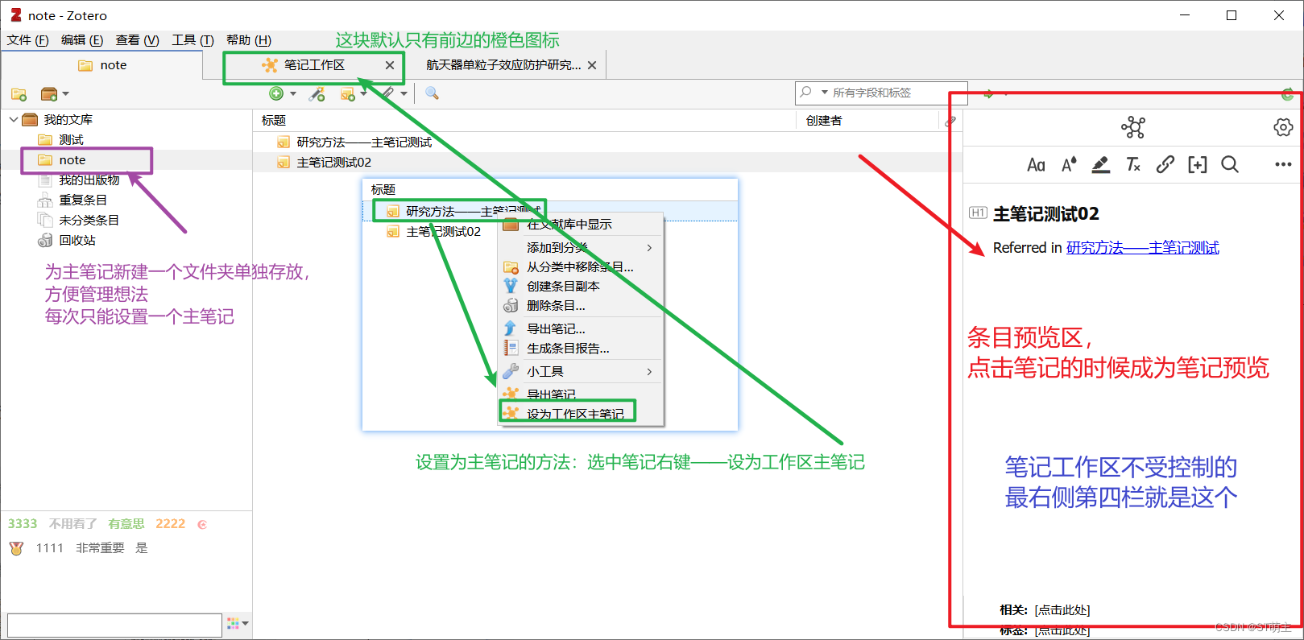Click the Add Item by Identifier wand
1304x640 pixels.
tap(317, 94)
